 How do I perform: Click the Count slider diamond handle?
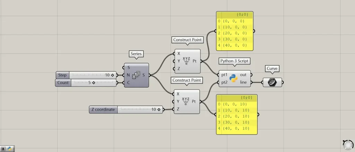93,83
